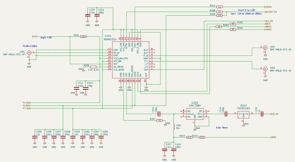
Task: Click the VENV hierarchical label
Action: tap(269, 7)
